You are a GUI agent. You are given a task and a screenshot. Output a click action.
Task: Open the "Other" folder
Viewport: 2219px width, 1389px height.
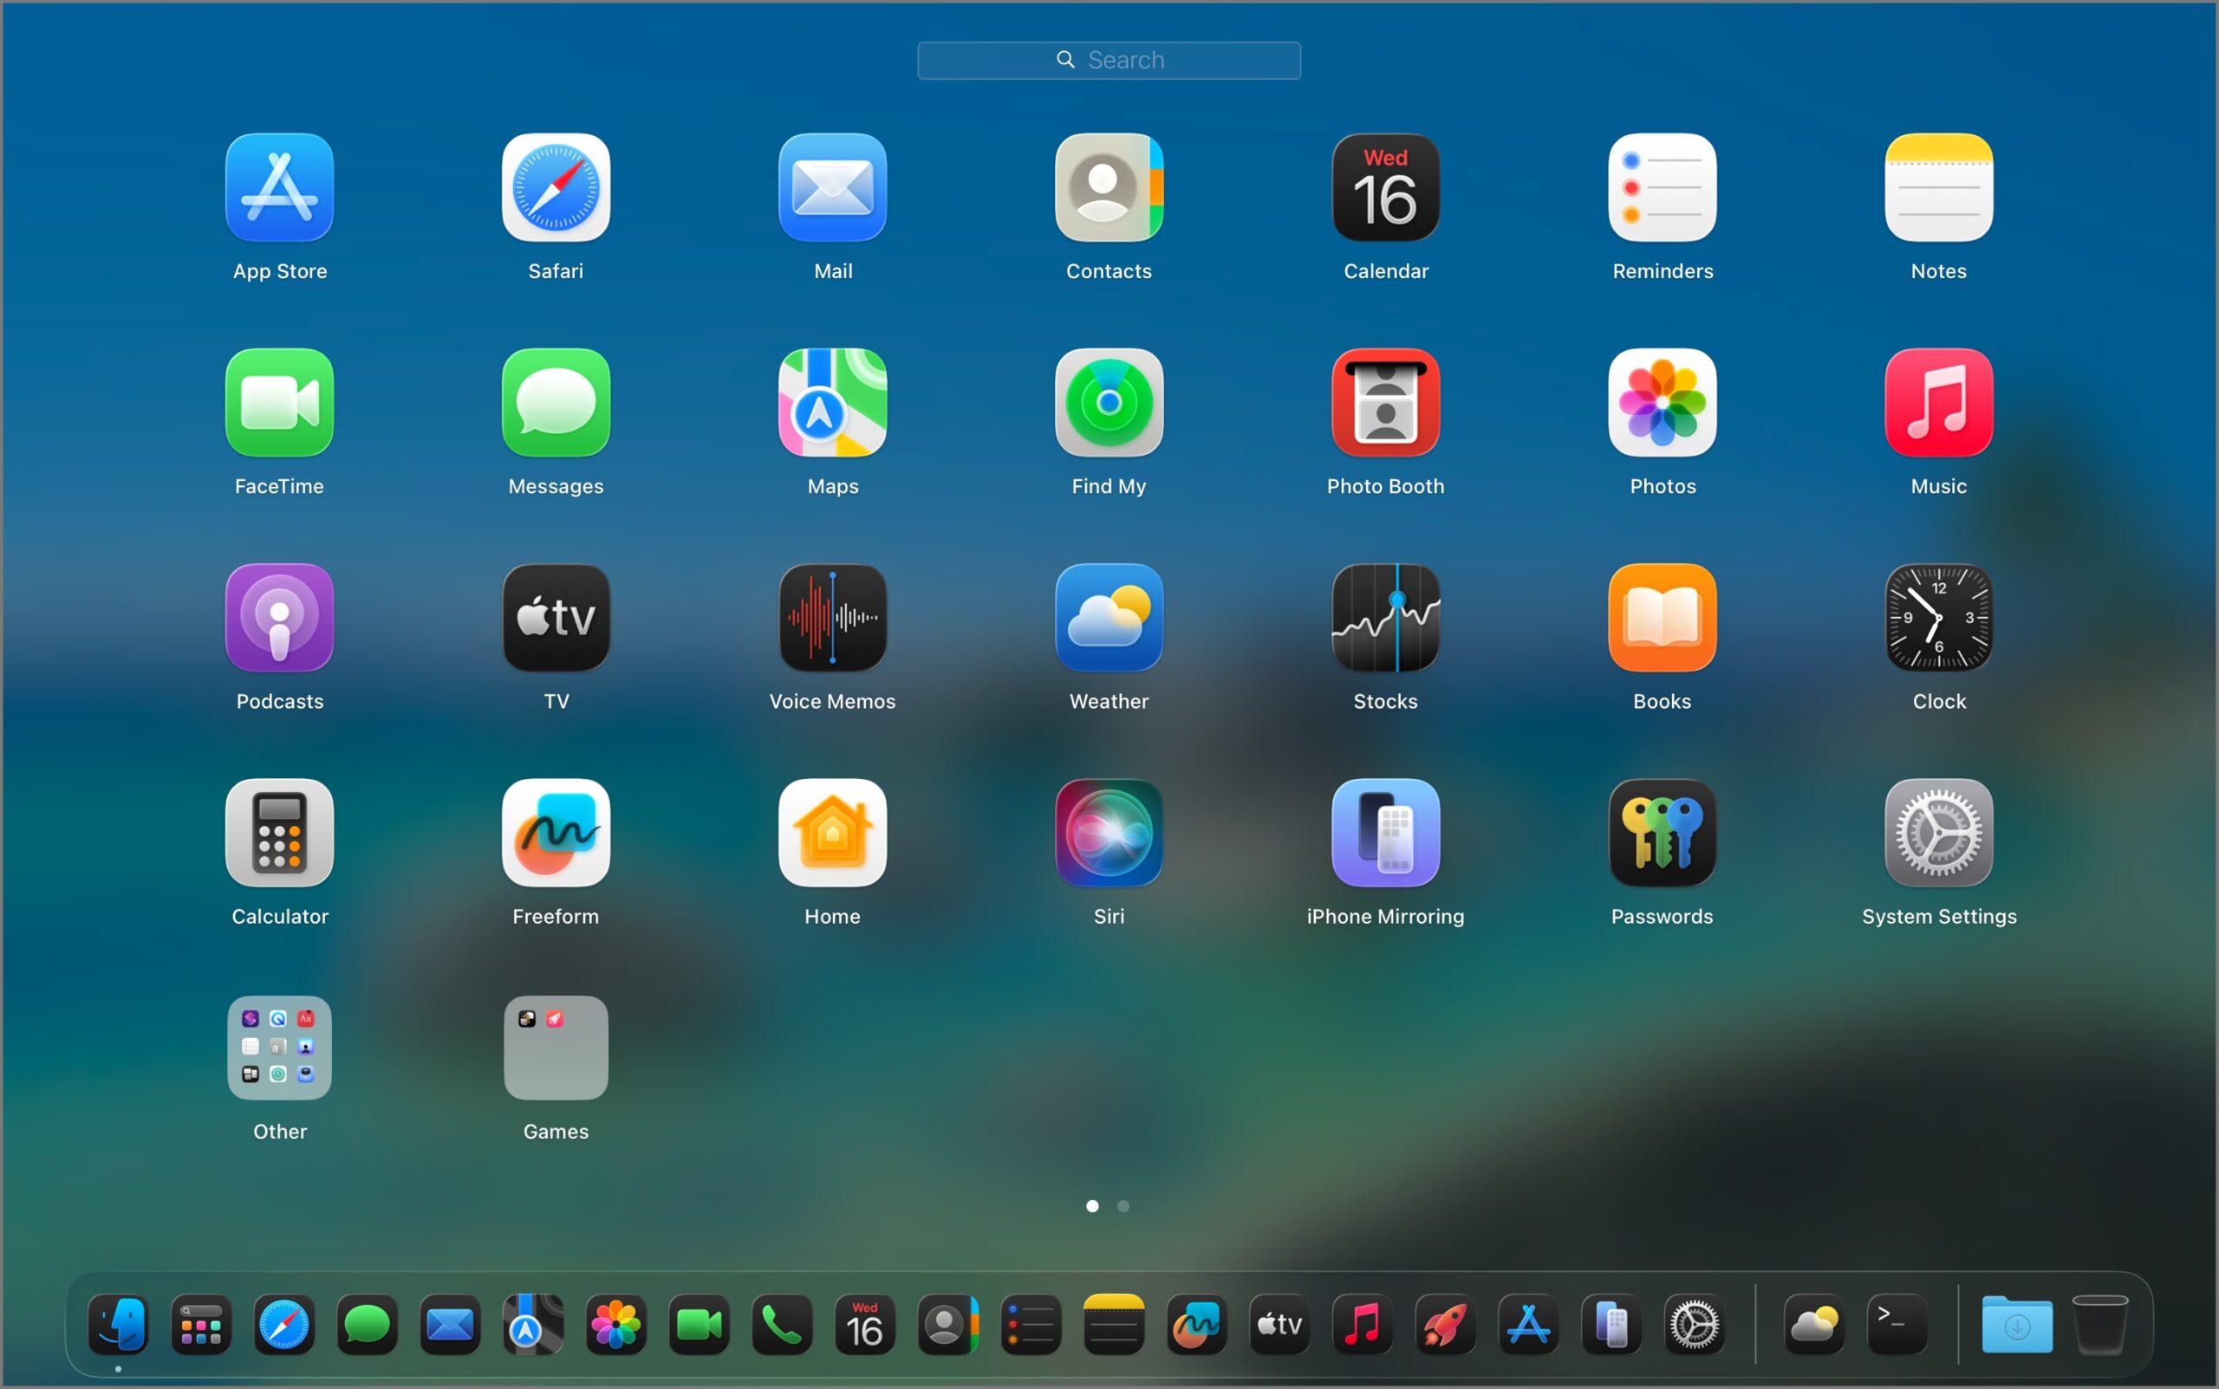point(278,1048)
